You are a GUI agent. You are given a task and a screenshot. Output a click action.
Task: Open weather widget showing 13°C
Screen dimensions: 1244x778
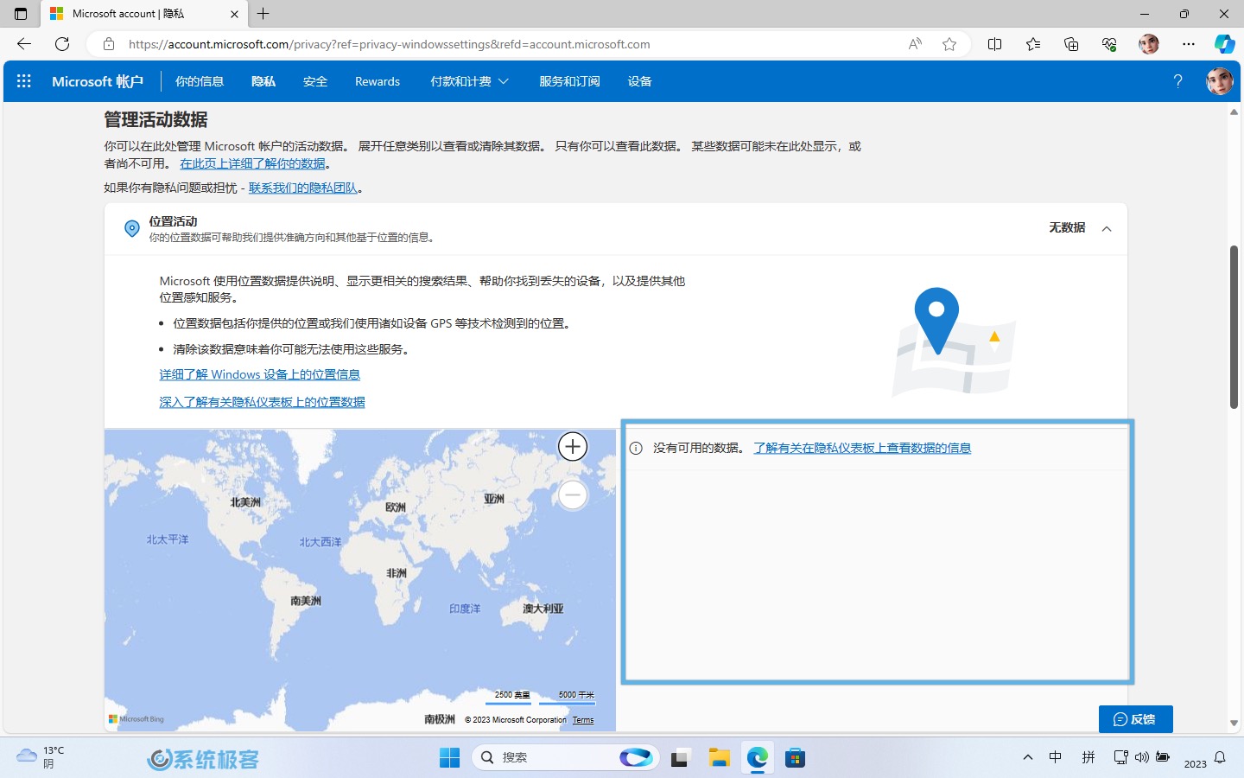(x=41, y=757)
